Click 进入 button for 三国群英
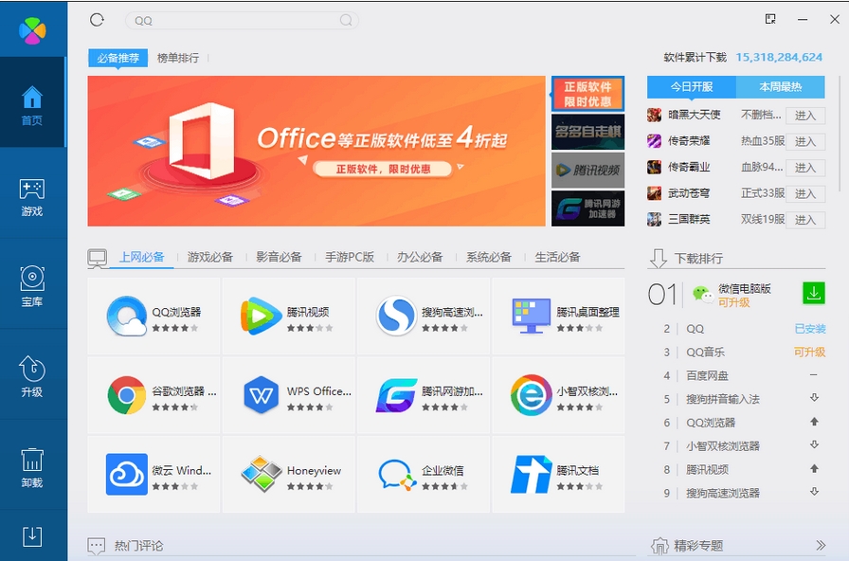This screenshot has width=849, height=561. [805, 219]
